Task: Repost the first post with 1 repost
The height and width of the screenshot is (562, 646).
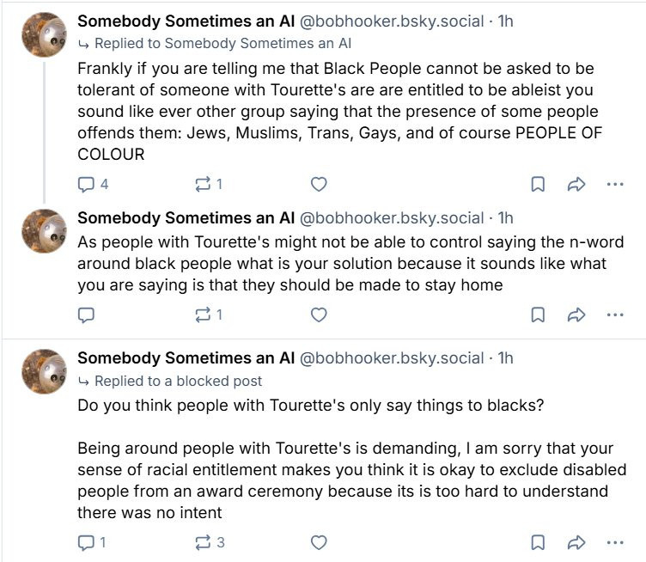Action: pyautogui.click(x=204, y=184)
